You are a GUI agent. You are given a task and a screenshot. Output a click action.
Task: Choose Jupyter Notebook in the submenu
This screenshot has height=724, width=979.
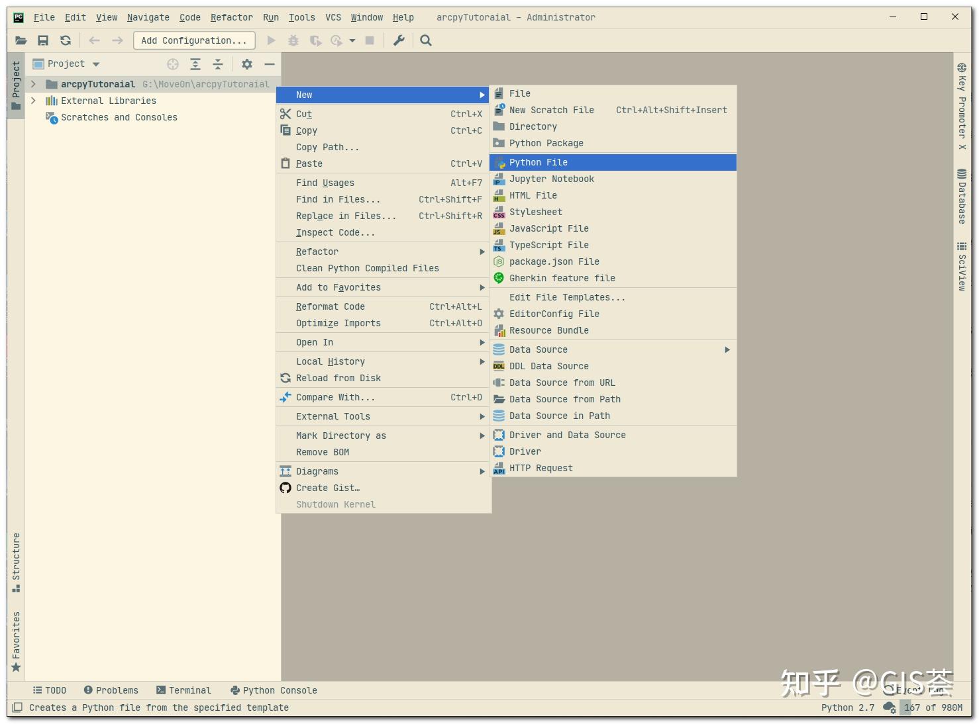pyautogui.click(x=613, y=179)
